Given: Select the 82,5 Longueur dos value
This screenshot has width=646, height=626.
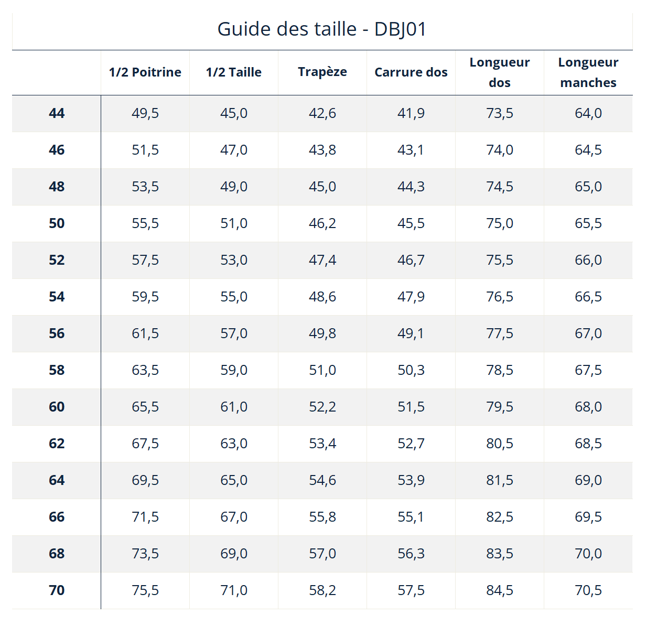Looking at the screenshot, I should point(500,517).
